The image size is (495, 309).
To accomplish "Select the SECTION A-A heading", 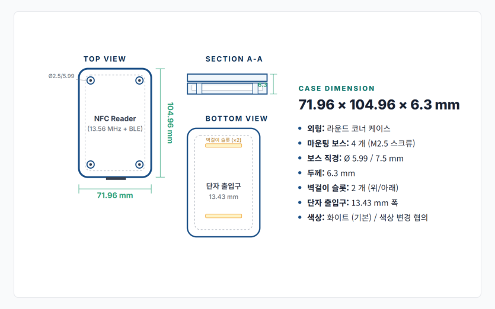I will [234, 59].
